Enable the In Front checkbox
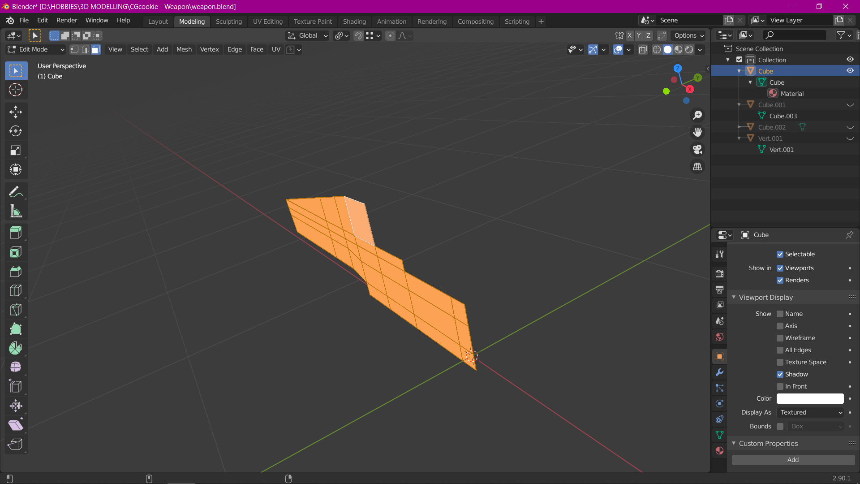The height and width of the screenshot is (484, 860). 780,386
